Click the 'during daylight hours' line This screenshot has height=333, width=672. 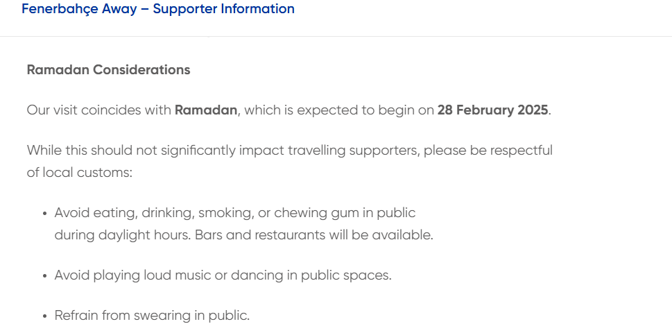tap(121, 235)
